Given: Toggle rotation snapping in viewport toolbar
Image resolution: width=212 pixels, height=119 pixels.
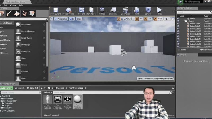Looking at the screenshot, I should [145, 19].
